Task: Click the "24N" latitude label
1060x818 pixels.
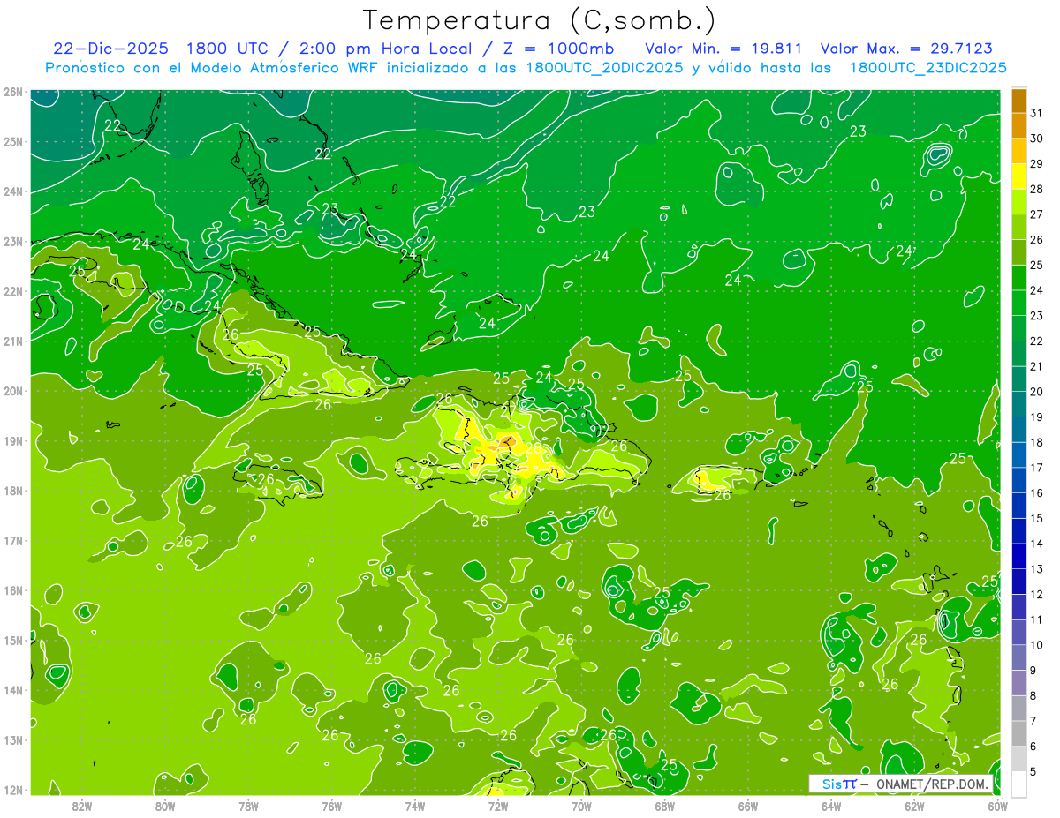Action: point(13,191)
